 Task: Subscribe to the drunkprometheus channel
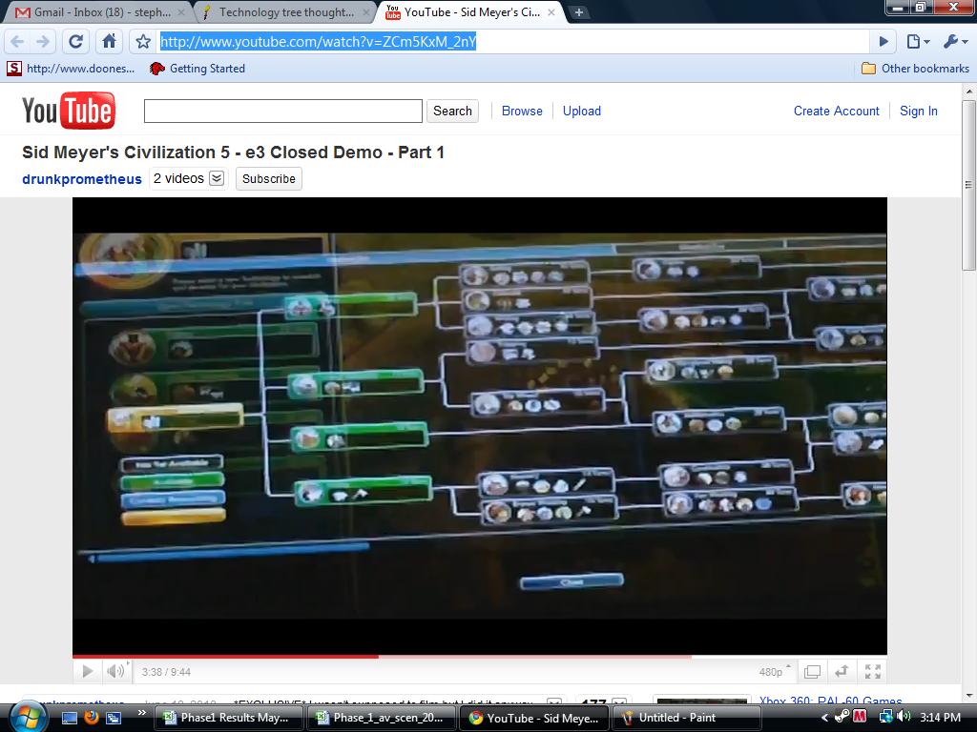[268, 178]
